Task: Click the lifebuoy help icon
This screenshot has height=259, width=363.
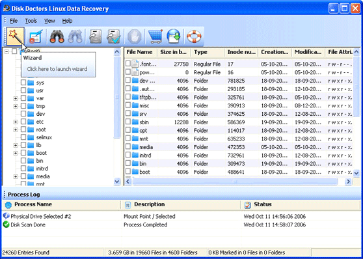Action: click(194, 36)
